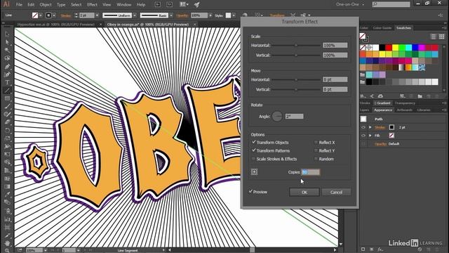Toggle Transform Objects checkbox
The width and height of the screenshot is (449, 253).
click(254, 142)
